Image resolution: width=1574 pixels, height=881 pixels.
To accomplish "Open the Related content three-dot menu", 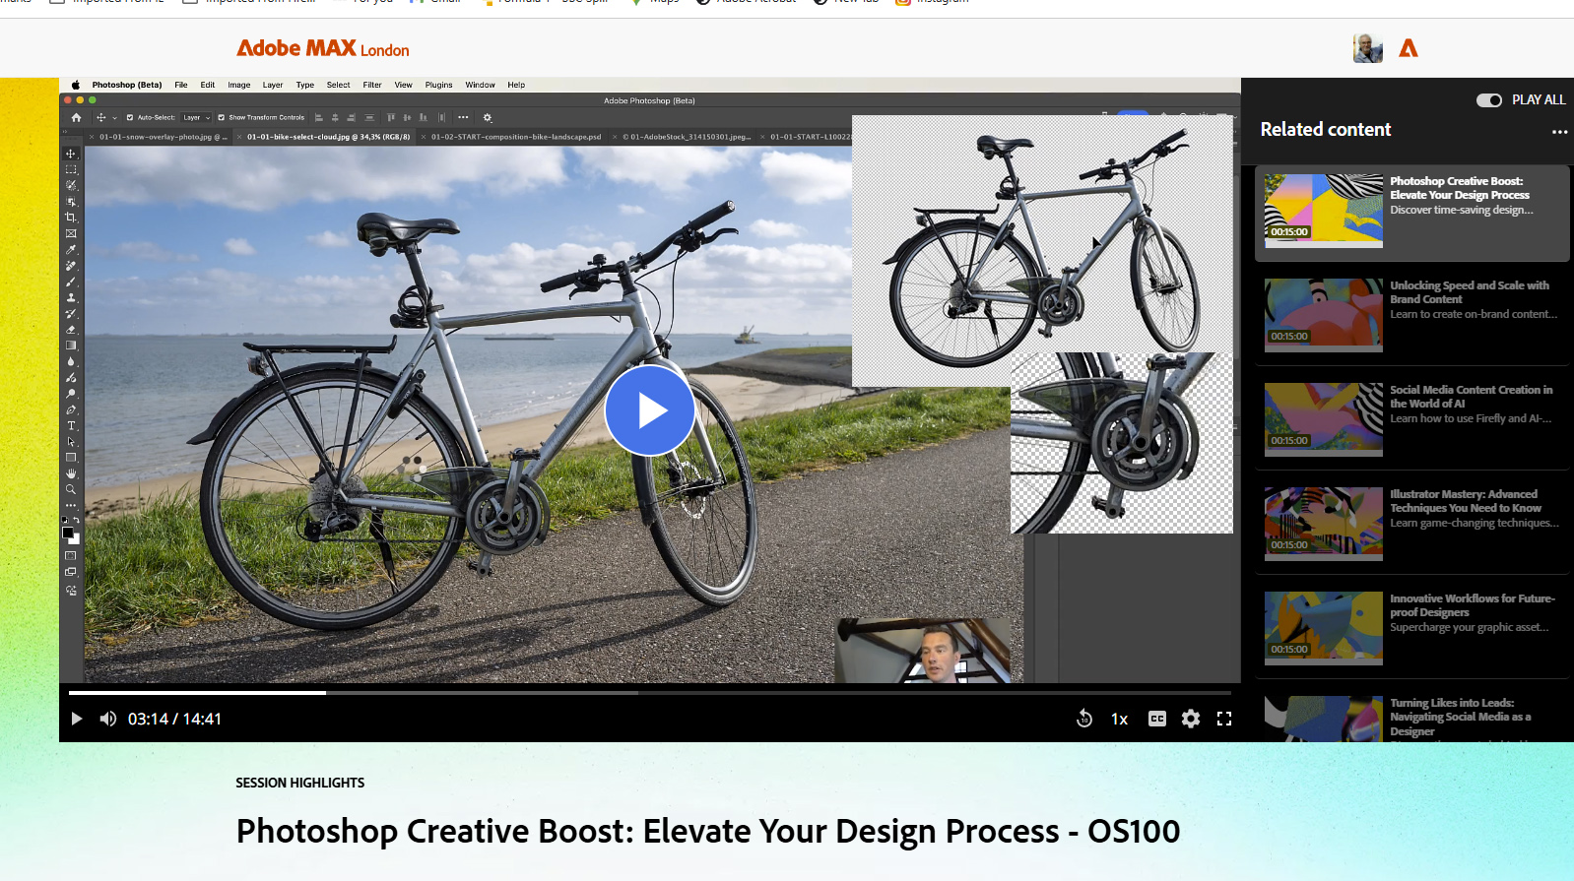I will [1559, 131].
